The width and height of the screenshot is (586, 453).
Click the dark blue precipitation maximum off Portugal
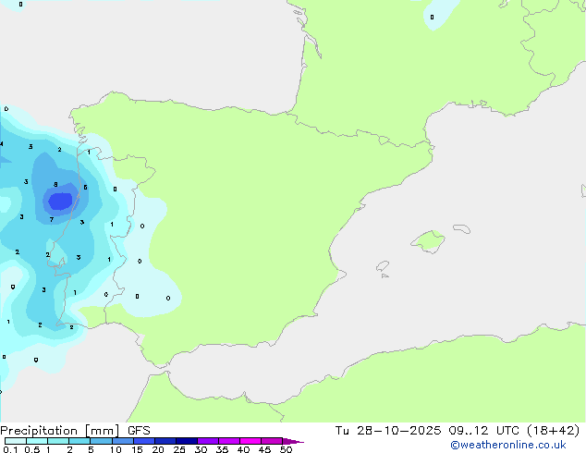61,202
